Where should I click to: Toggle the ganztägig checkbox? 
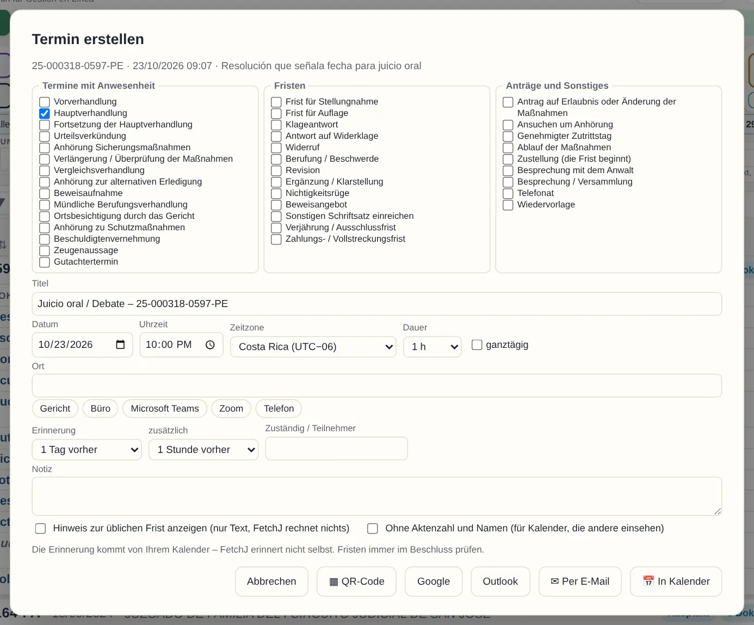coord(477,345)
